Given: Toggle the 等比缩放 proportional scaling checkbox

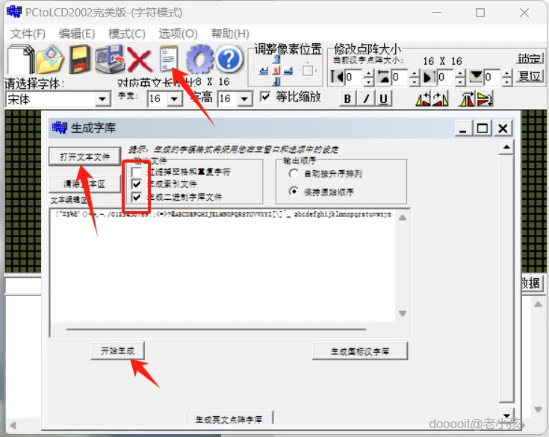Looking at the screenshot, I should [x=265, y=96].
